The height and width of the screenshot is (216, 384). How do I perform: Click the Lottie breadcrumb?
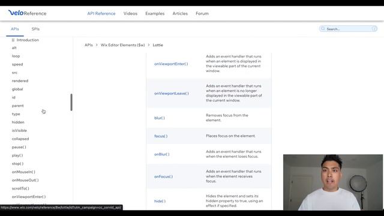pos(158,45)
